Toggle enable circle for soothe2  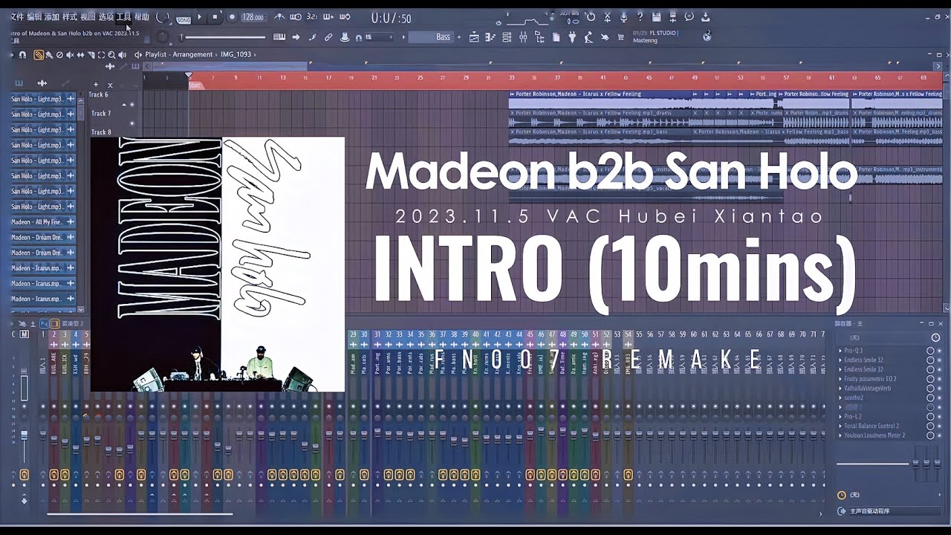pos(929,398)
